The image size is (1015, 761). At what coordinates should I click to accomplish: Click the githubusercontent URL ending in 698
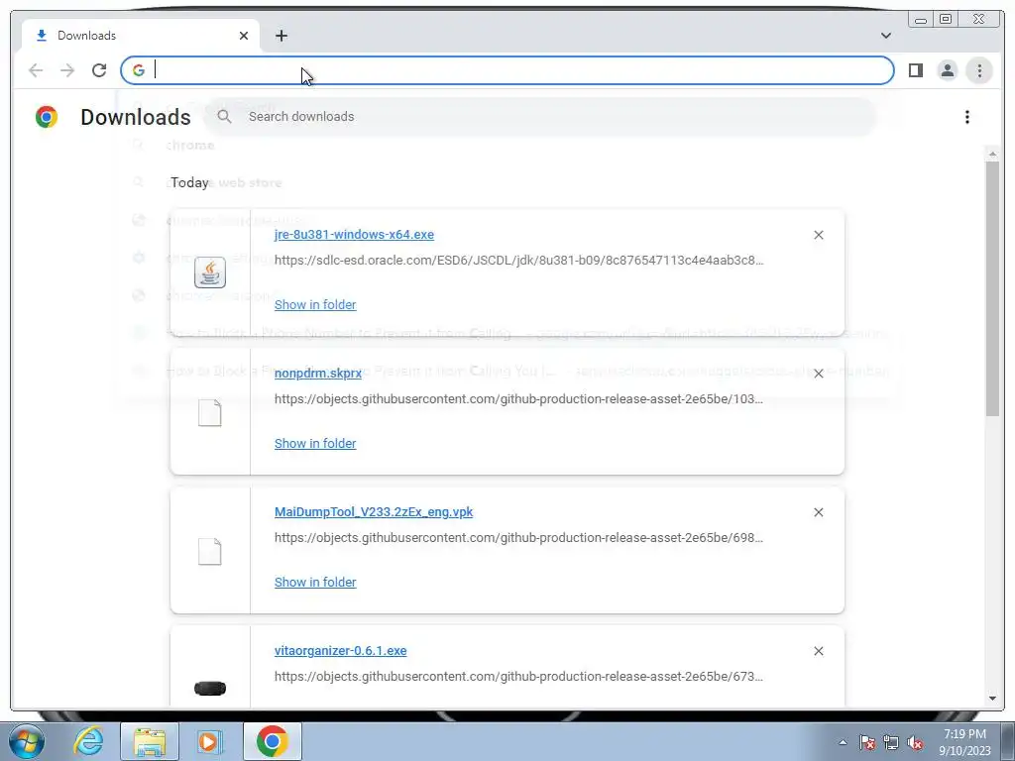(x=518, y=537)
